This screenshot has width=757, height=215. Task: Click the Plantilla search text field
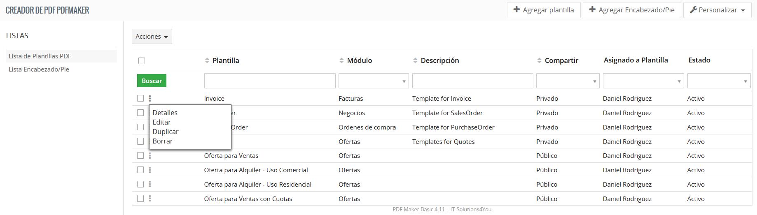pyautogui.click(x=270, y=81)
